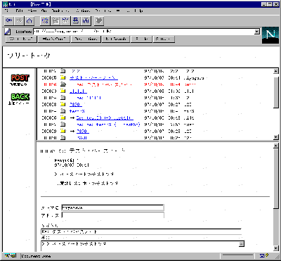Click the message pane scrollbar down arrow
281x261 pixels.
tap(276, 248)
